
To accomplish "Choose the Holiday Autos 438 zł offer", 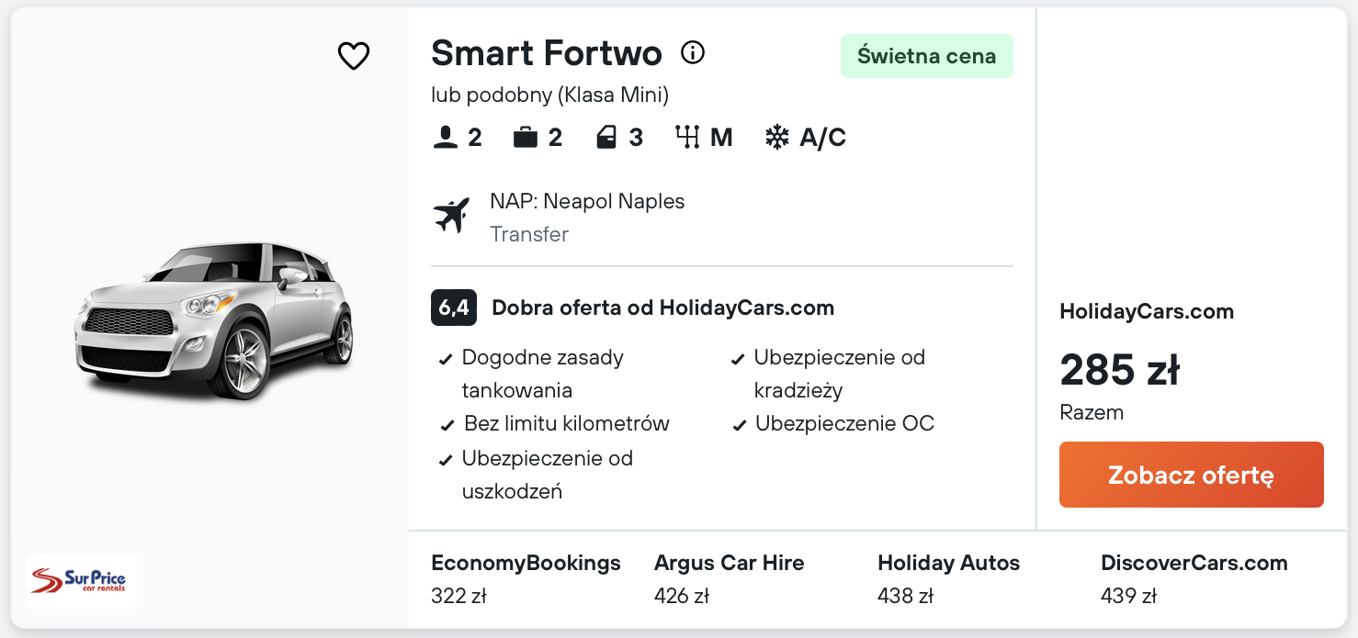I will click(949, 579).
